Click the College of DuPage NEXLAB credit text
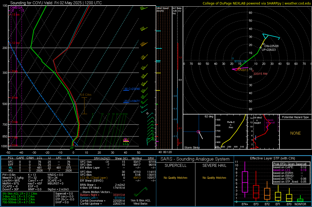312x207 pixels. pyautogui.click(x=256, y=3)
